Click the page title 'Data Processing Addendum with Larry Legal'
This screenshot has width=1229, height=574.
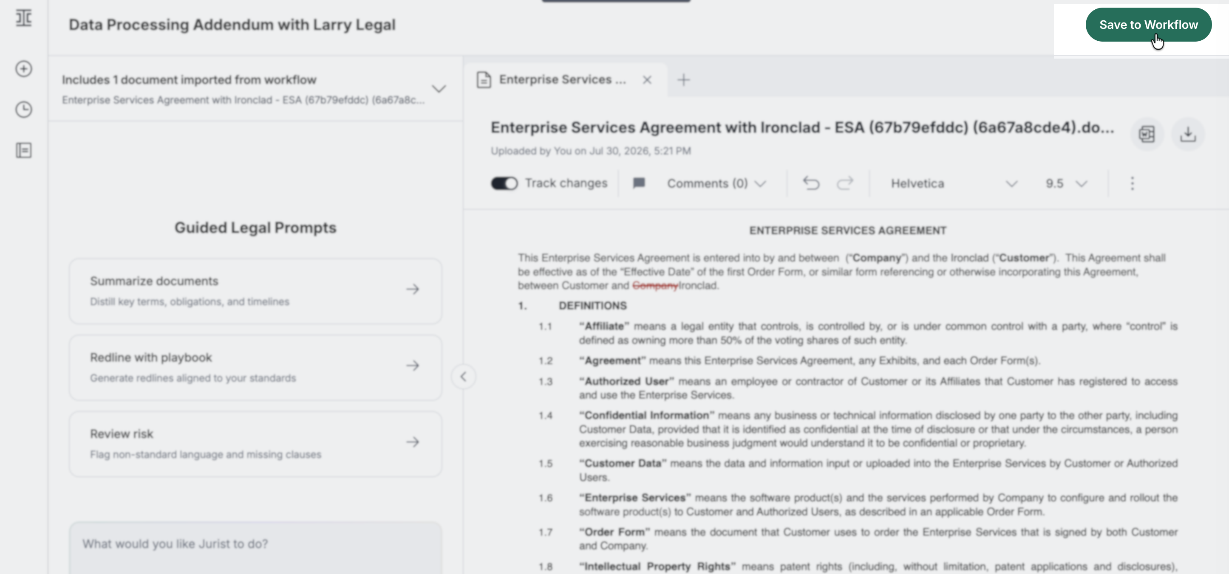click(232, 25)
